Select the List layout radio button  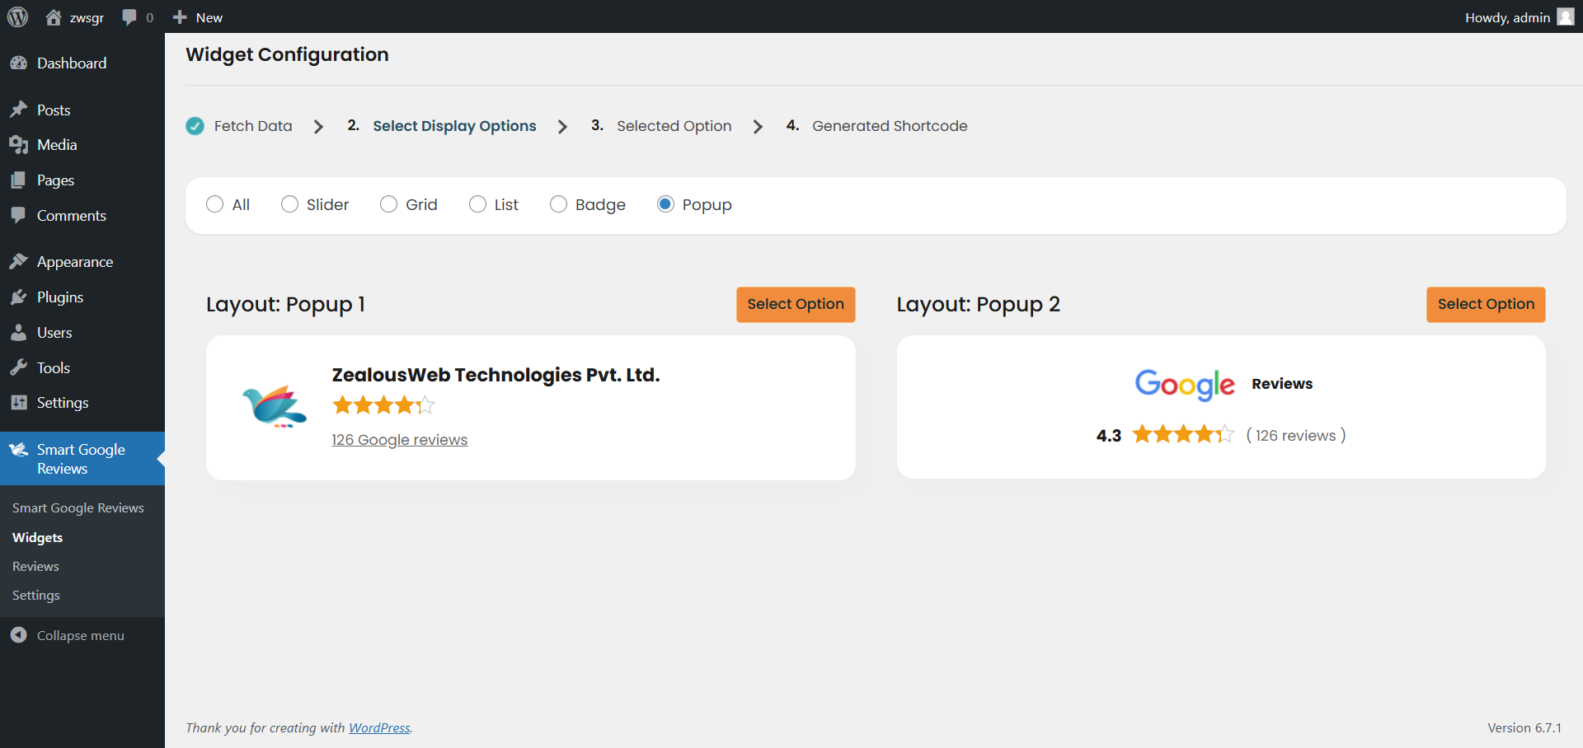click(477, 204)
